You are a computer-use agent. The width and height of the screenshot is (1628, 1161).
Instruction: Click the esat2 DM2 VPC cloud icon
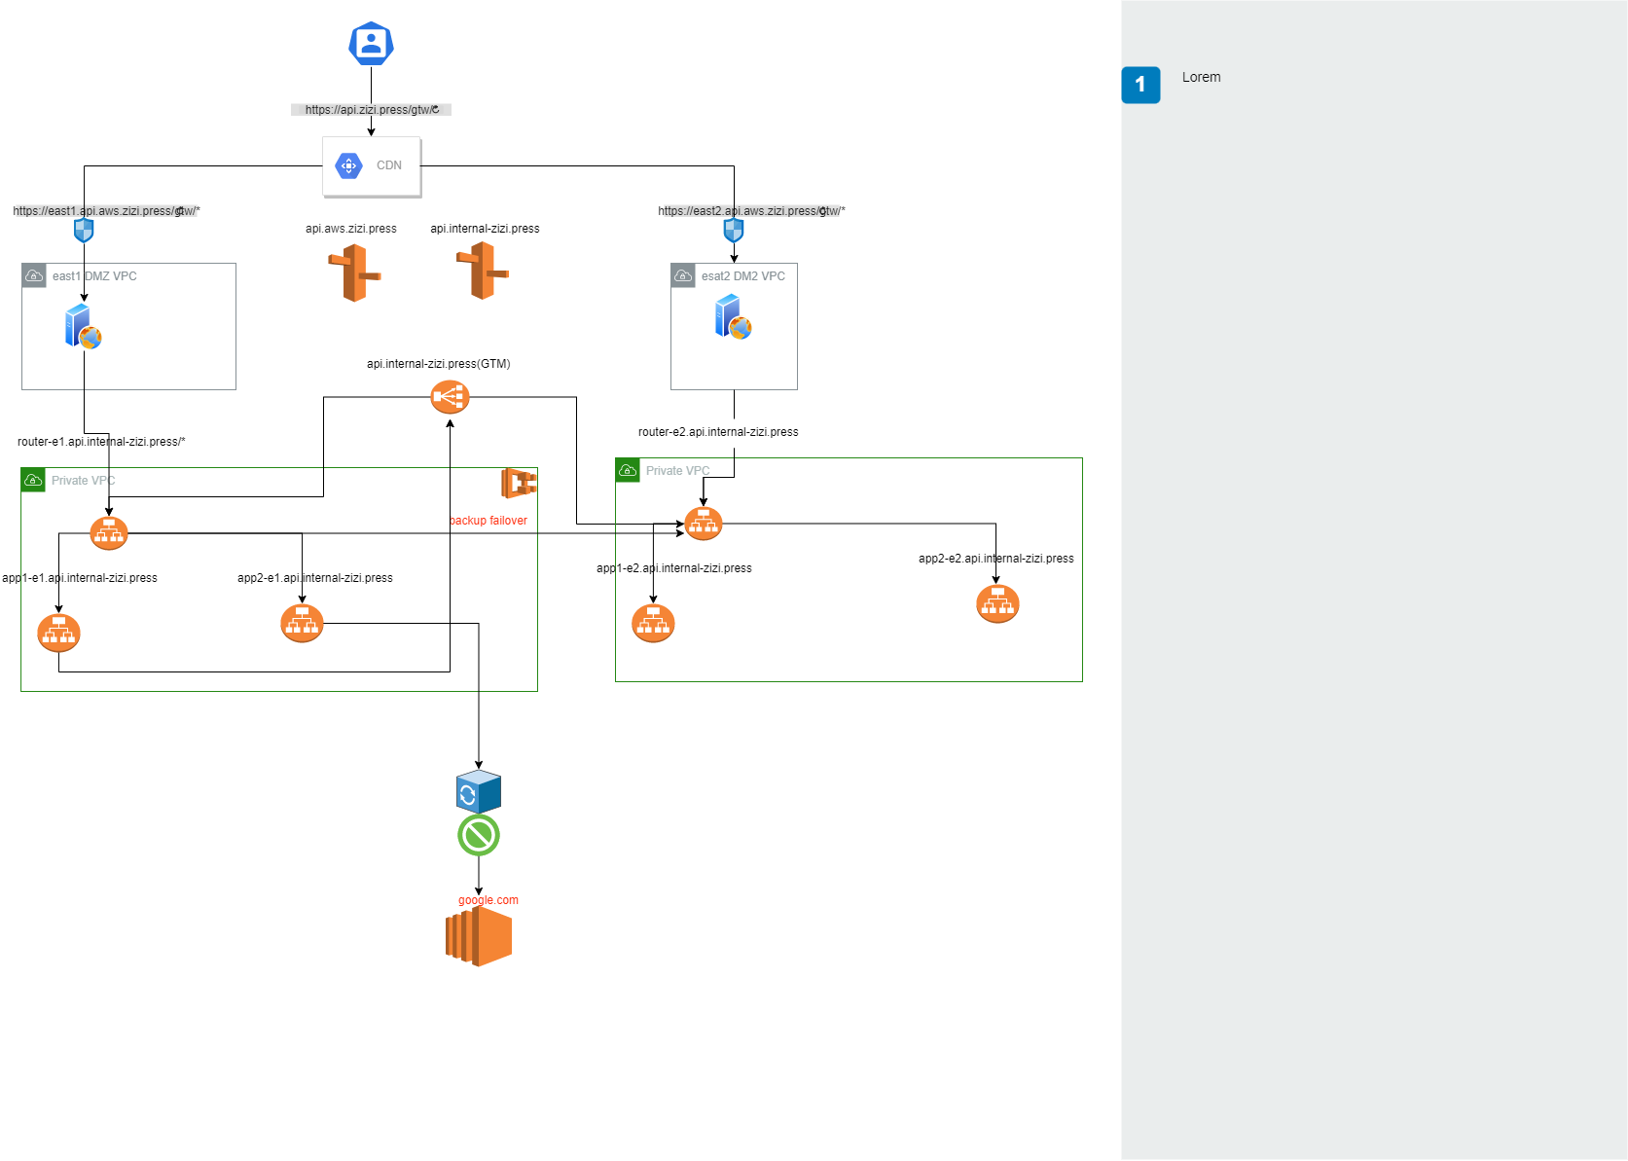(x=683, y=275)
